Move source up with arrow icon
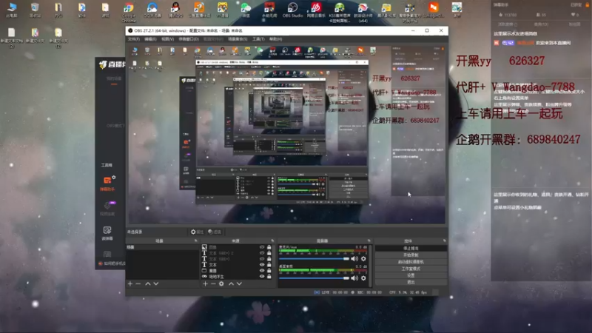This screenshot has height=333, width=592. click(x=231, y=283)
